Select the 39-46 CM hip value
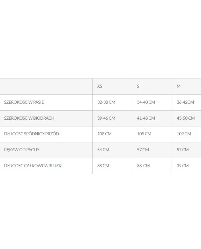The height and width of the screenshot is (249, 201). click(x=106, y=118)
